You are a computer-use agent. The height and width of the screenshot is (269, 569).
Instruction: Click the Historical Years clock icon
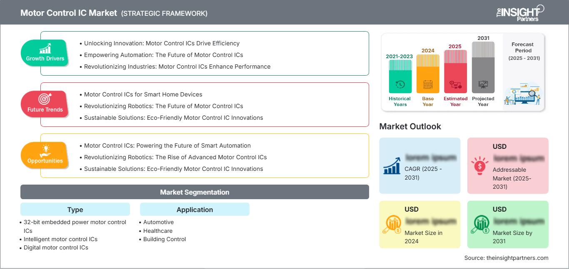click(400, 84)
